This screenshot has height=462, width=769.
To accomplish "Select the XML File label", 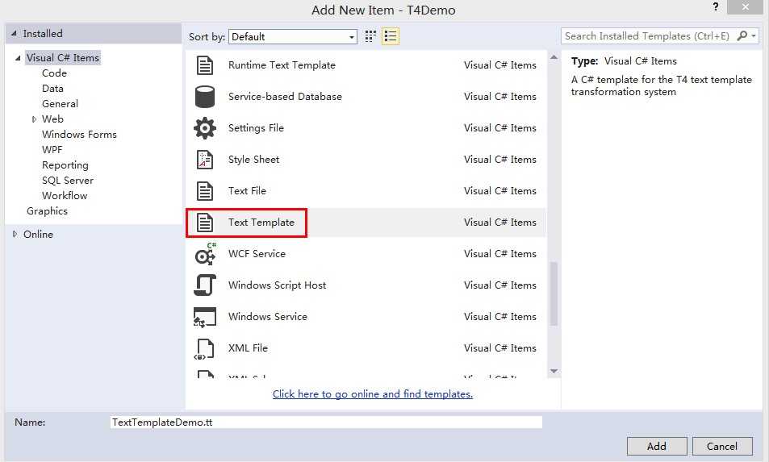I will [249, 348].
